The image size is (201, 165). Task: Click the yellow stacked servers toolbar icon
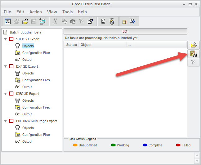pos(124,22)
